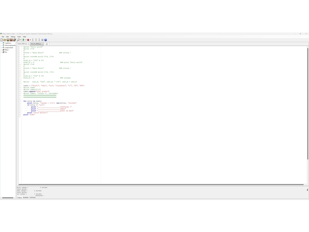This screenshot has height=232, width=309.
Task: Click the names.append code line
Action: coord(37,91)
